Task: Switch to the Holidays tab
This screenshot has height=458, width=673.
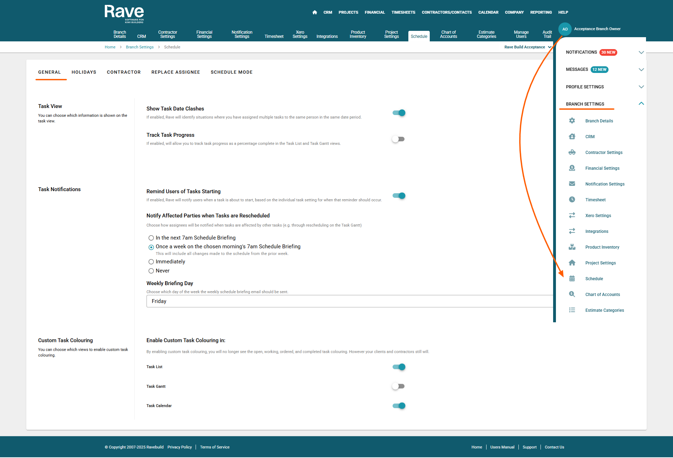Action: [x=84, y=72]
